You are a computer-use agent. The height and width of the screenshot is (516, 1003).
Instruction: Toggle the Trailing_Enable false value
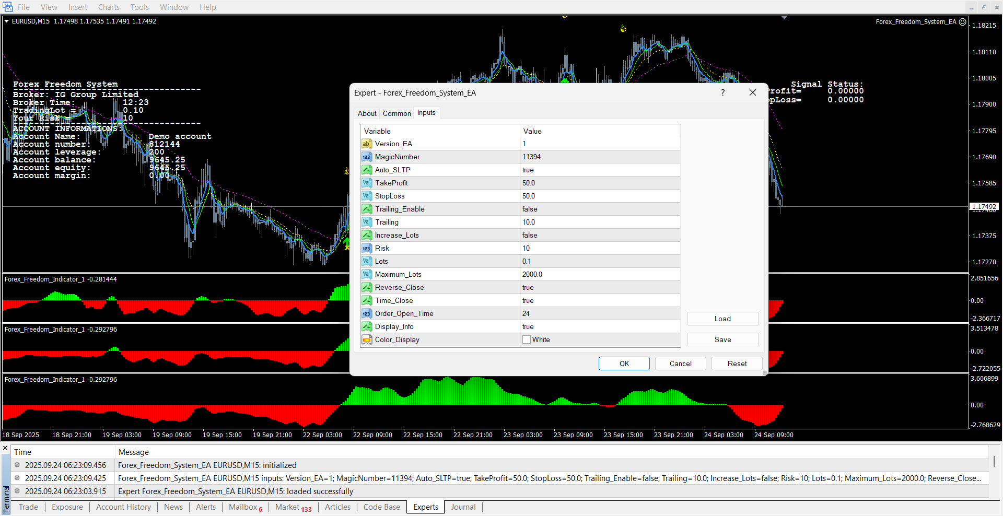530,209
